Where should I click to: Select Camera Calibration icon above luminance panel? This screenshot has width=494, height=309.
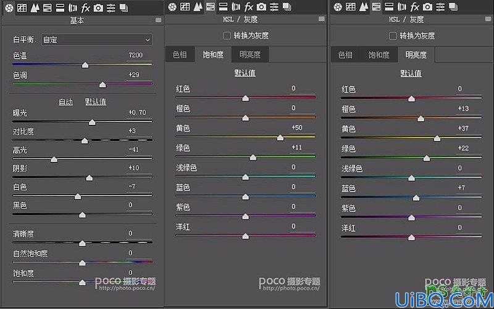click(427, 7)
